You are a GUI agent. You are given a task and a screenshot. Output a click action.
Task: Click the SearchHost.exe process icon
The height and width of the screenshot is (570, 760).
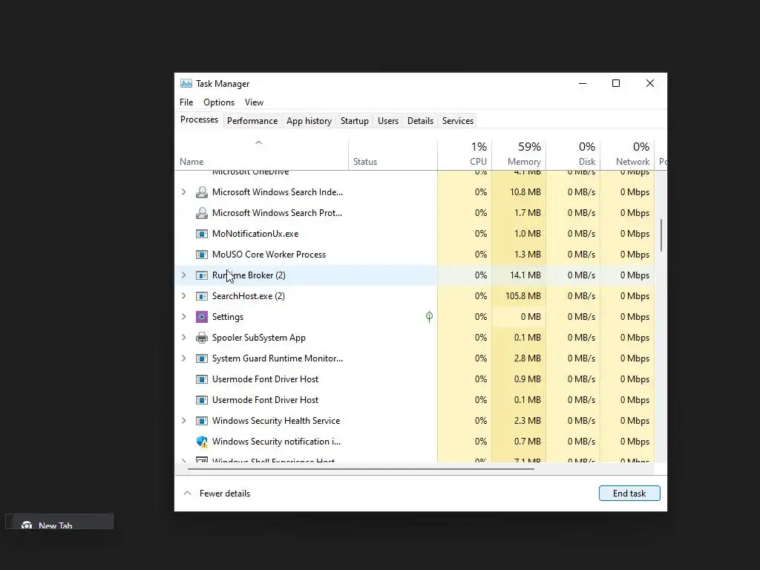202,296
